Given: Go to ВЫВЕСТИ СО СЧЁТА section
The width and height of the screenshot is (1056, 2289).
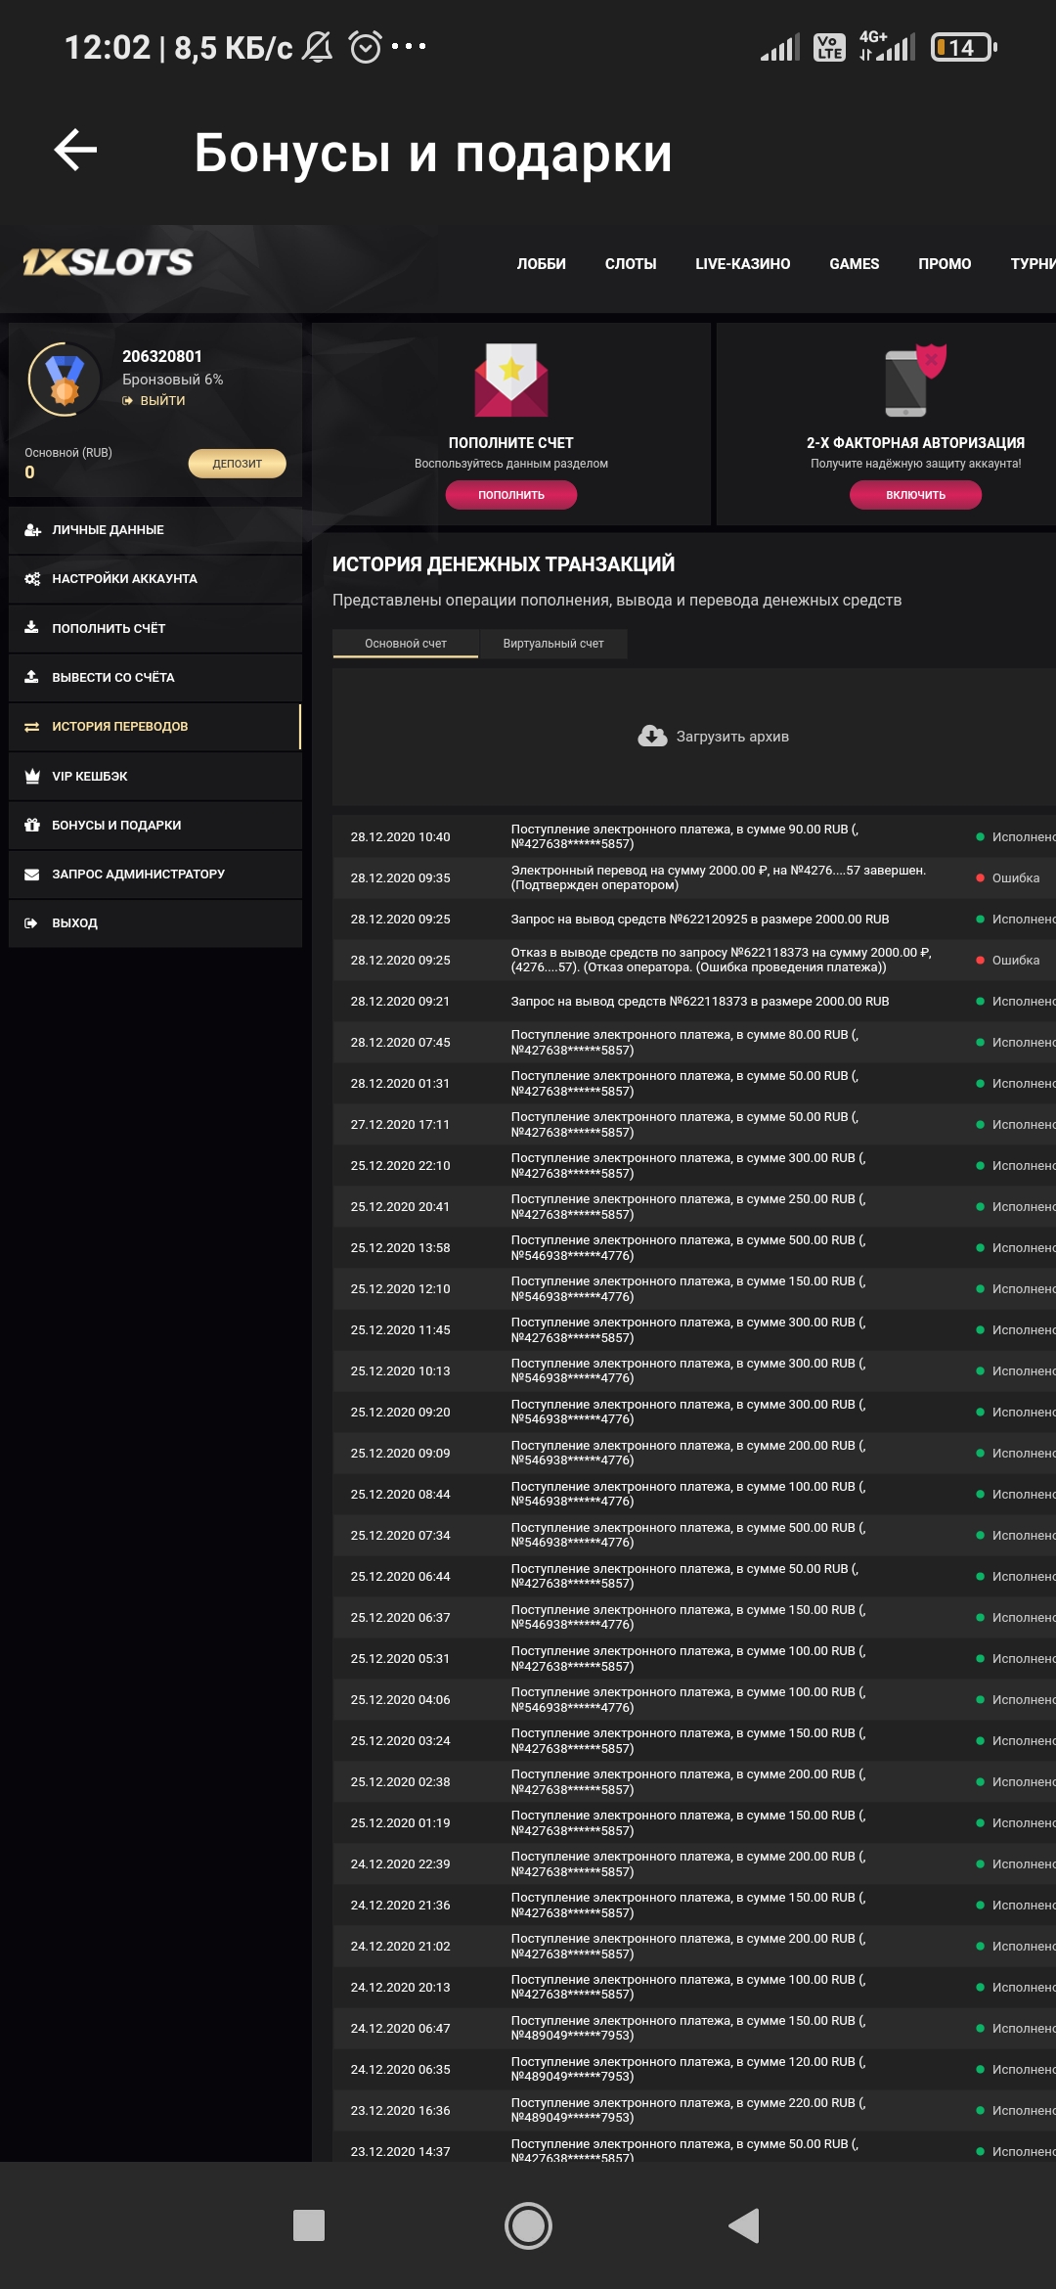Looking at the screenshot, I should tap(113, 678).
